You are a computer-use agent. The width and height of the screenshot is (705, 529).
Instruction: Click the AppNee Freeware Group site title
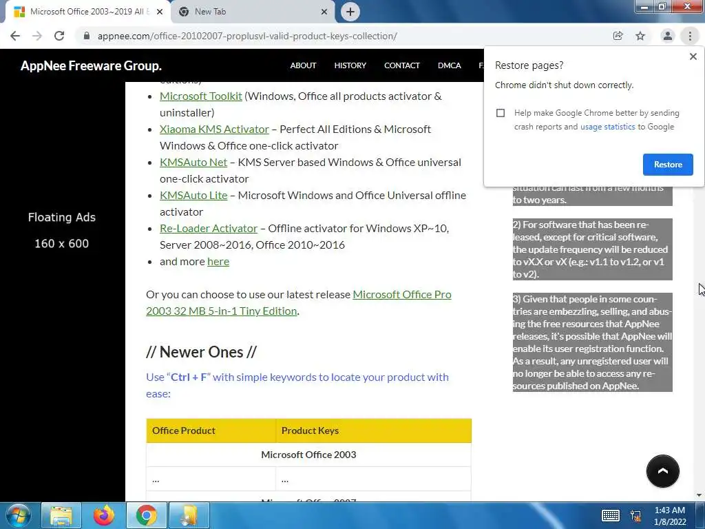tap(91, 65)
